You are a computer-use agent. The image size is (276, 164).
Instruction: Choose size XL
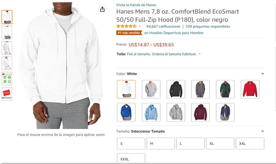[220, 144]
